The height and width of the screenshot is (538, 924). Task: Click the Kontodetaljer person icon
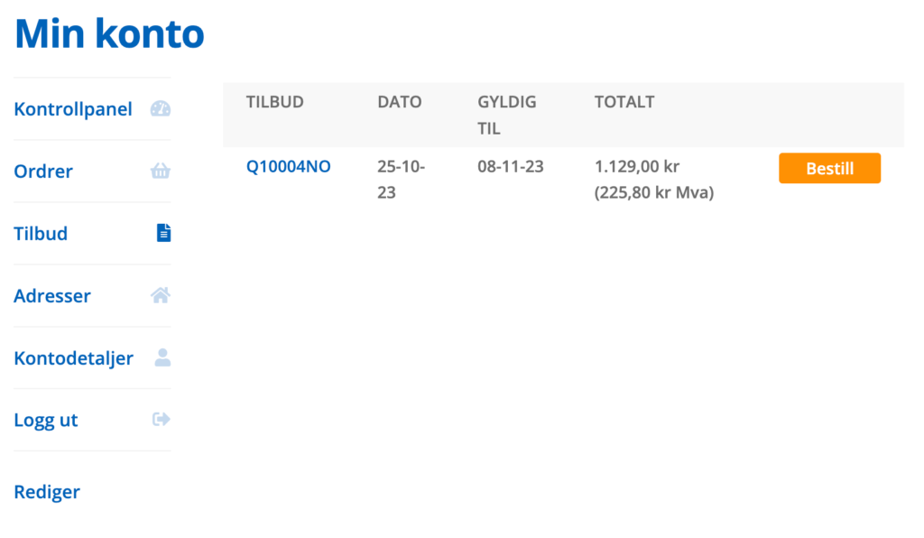coord(162,357)
